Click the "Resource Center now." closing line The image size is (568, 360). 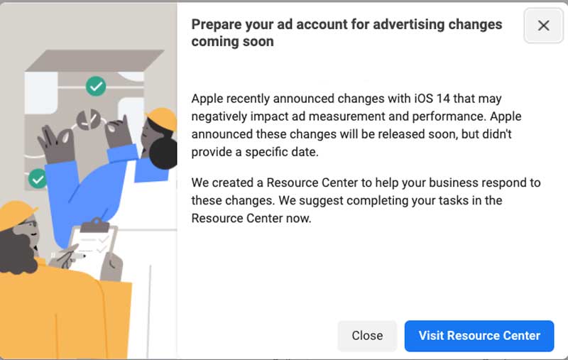pos(251,219)
